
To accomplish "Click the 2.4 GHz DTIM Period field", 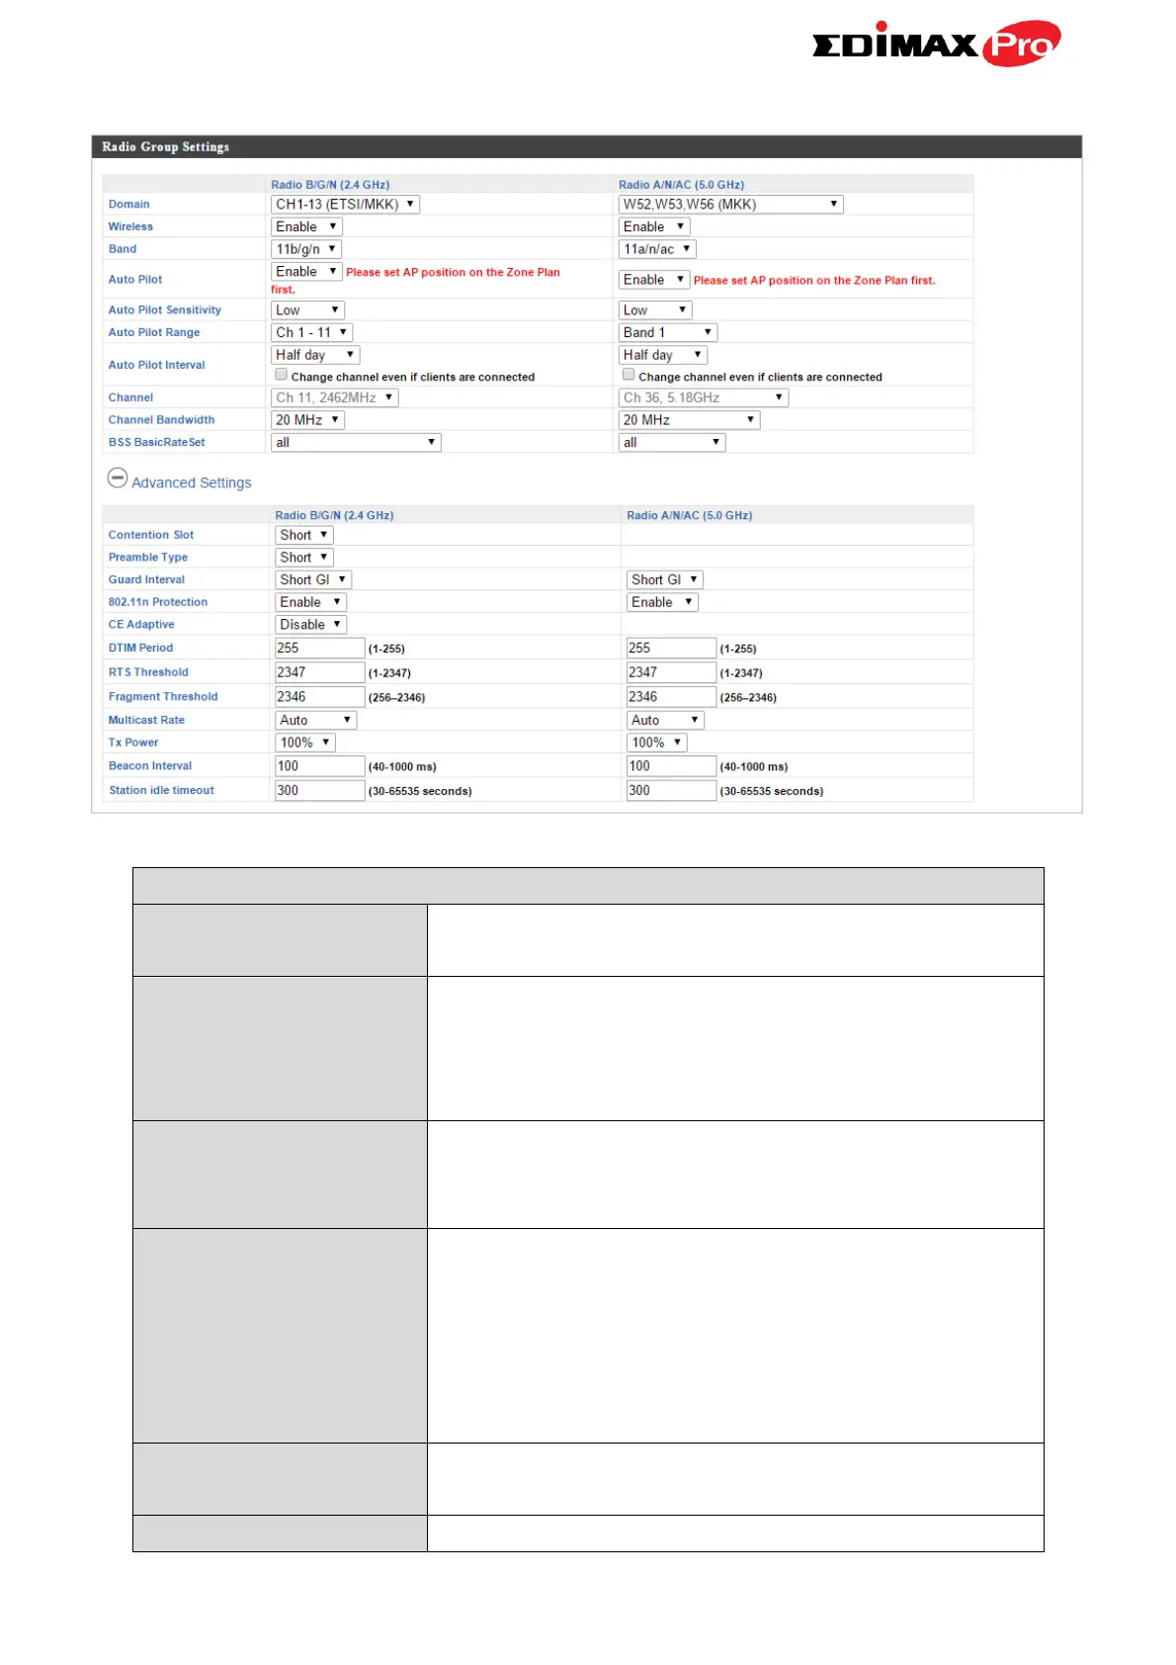I will click(x=319, y=649).
